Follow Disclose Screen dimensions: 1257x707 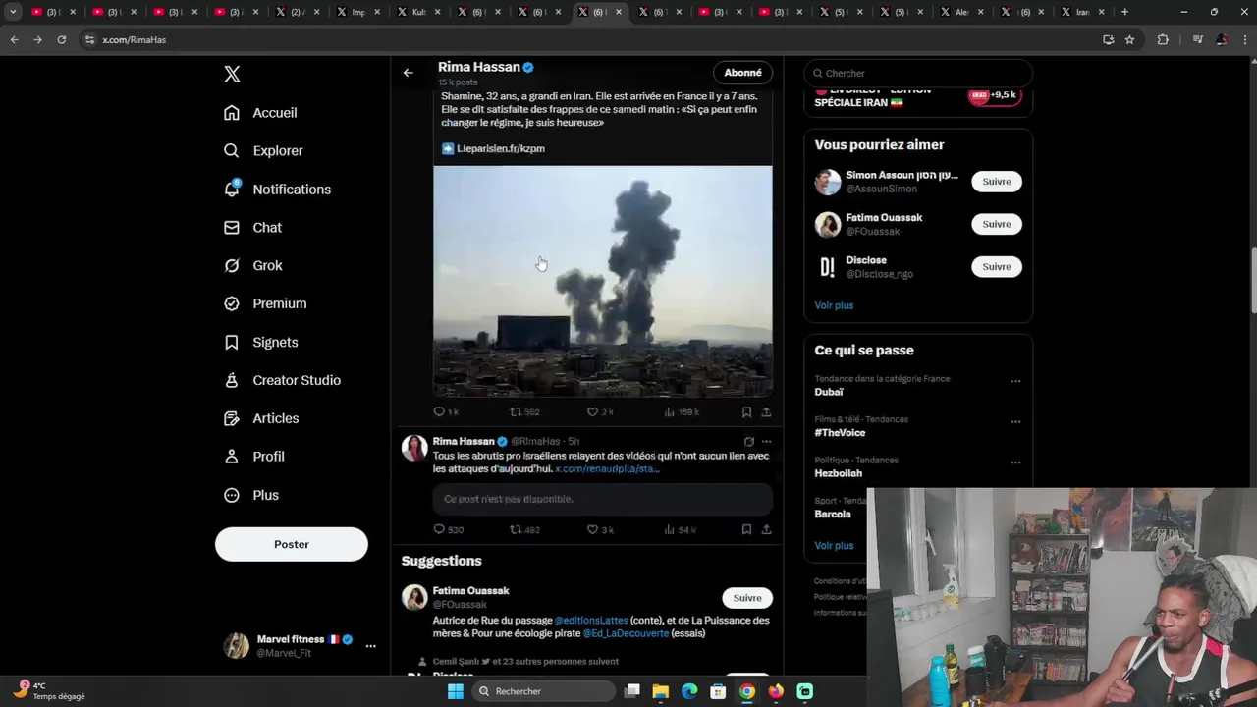(997, 267)
